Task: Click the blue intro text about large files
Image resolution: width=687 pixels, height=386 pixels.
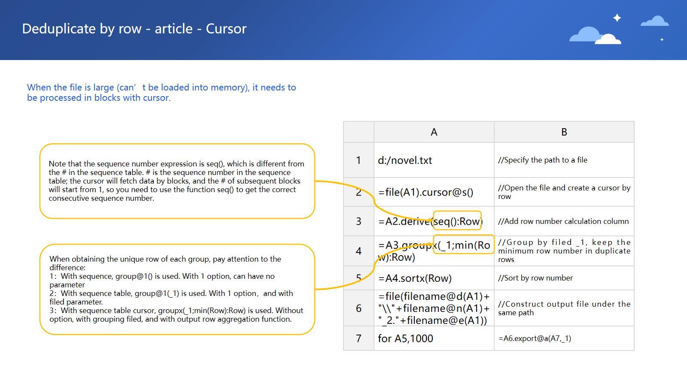Action: pos(161,93)
